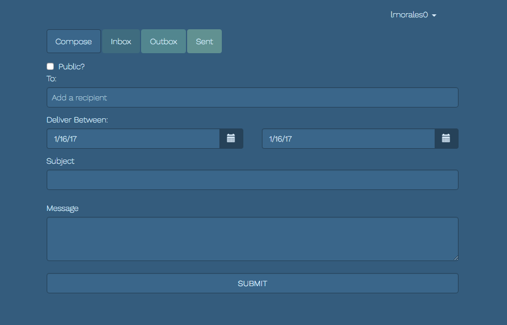This screenshot has height=325, width=507.
Task: Click the first delivery date input
Action: click(x=133, y=139)
